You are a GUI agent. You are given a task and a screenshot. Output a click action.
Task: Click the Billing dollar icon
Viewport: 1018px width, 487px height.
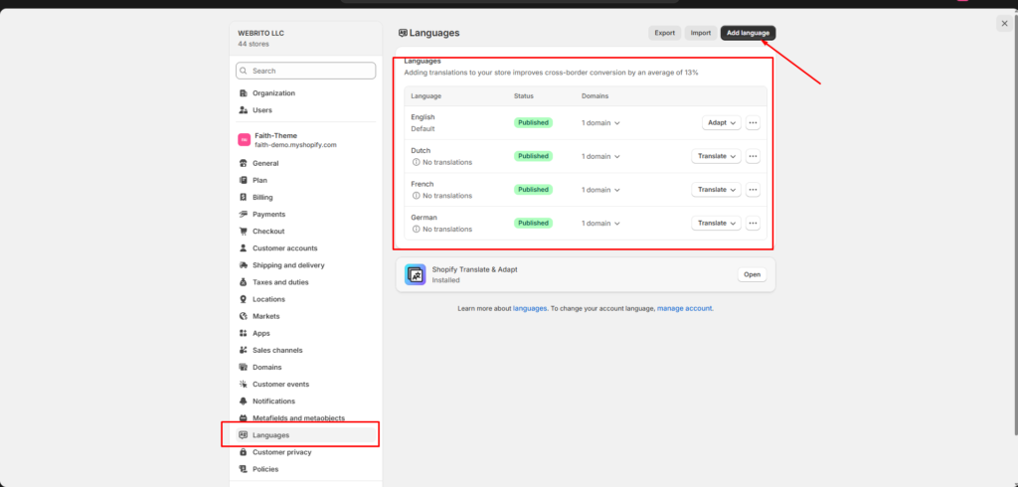click(244, 197)
